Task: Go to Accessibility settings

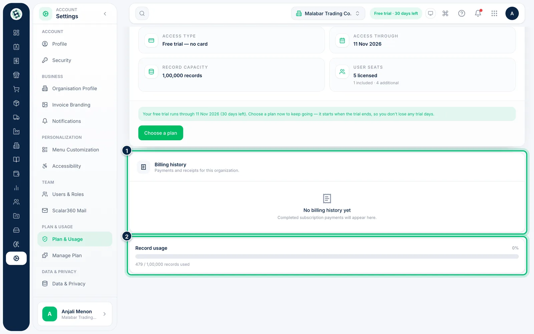Action: click(75, 166)
